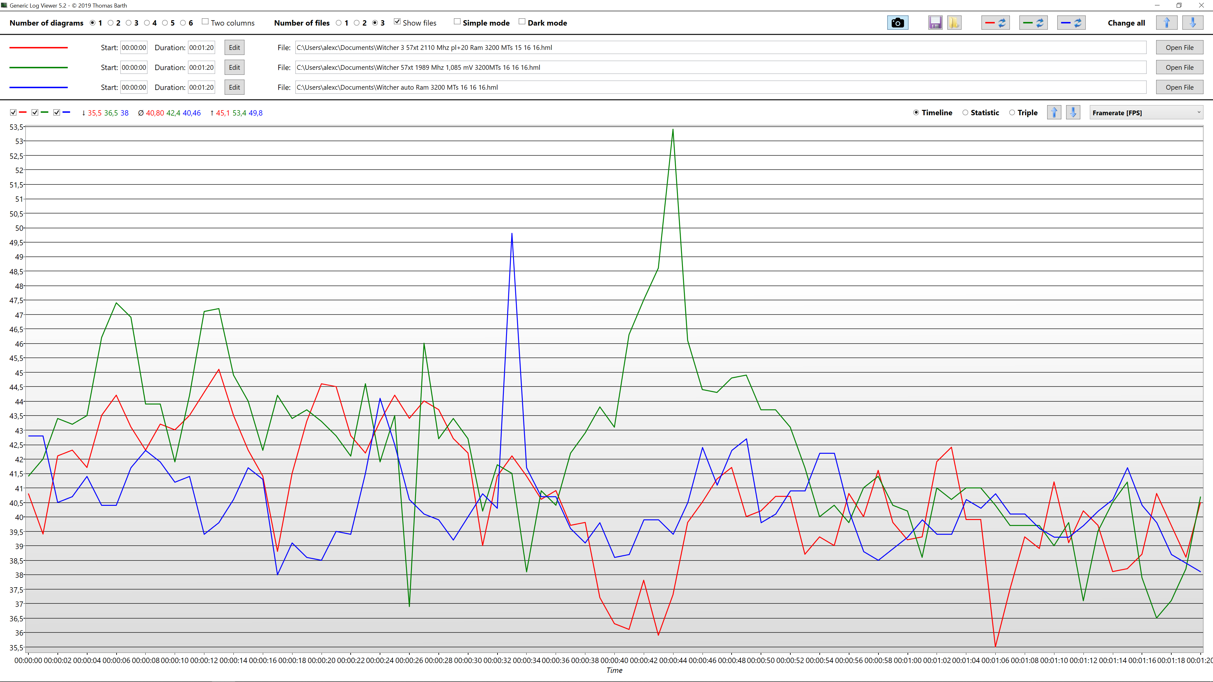Set number of diagrams to 4
The height and width of the screenshot is (682, 1213).
click(x=147, y=23)
